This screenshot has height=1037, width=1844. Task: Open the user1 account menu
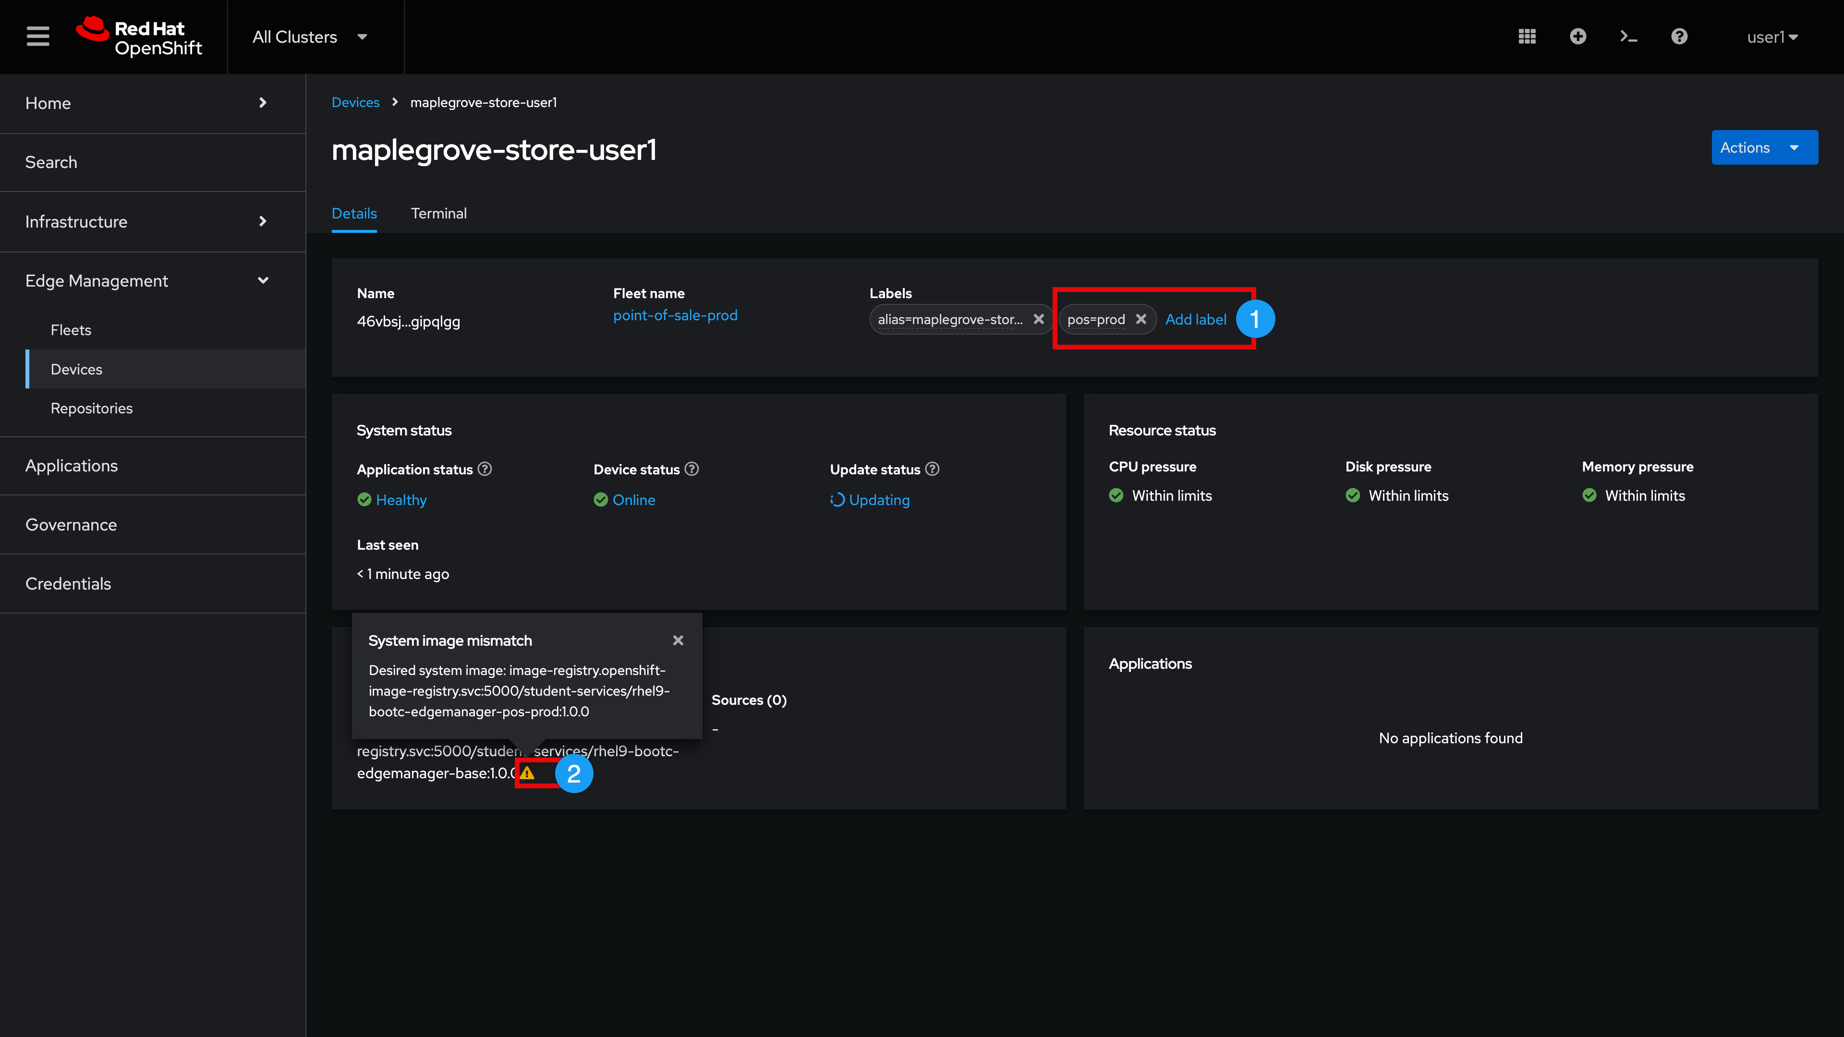coord(1771,37)
